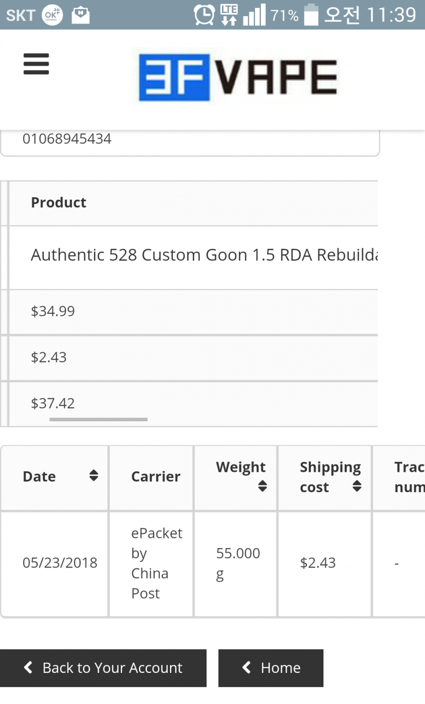Tap the alarm clock status icon

click(204, 15)
